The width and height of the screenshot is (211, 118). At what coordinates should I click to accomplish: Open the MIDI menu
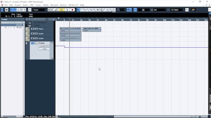[x=32, y=5]
